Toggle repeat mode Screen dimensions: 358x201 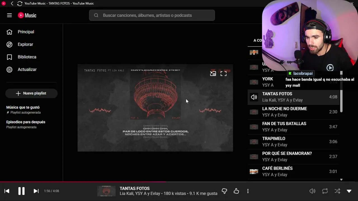[325, 191]
